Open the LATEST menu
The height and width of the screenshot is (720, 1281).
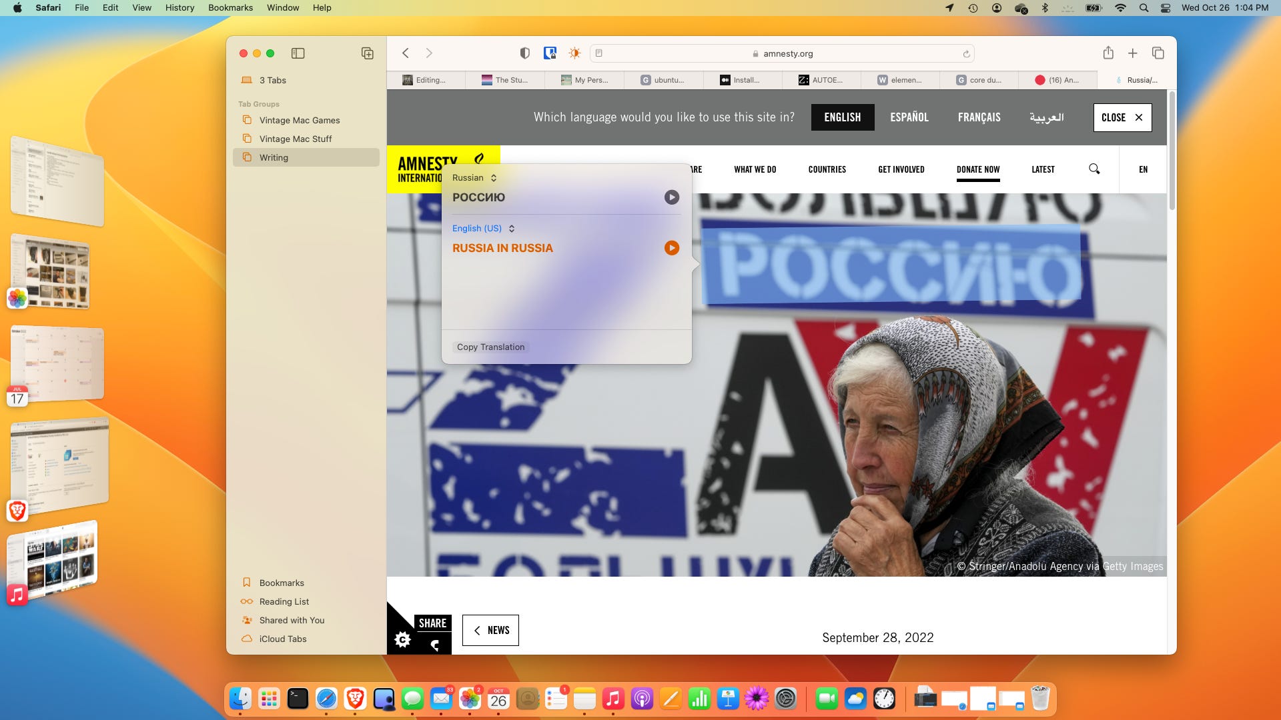[x=1043, y=169]
